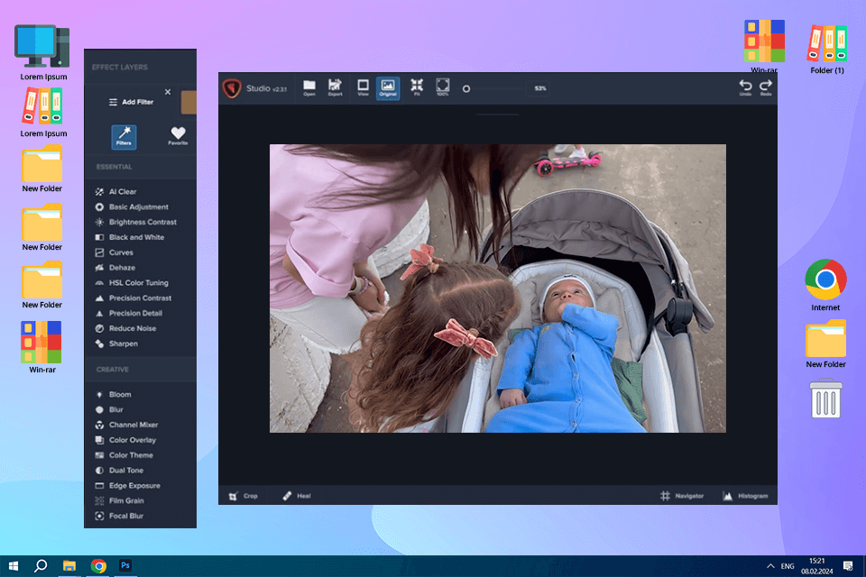Choose the Blur filter
The height and width of the screenshot is (577, 866).
pyautogui.click(x=109, y=409)
